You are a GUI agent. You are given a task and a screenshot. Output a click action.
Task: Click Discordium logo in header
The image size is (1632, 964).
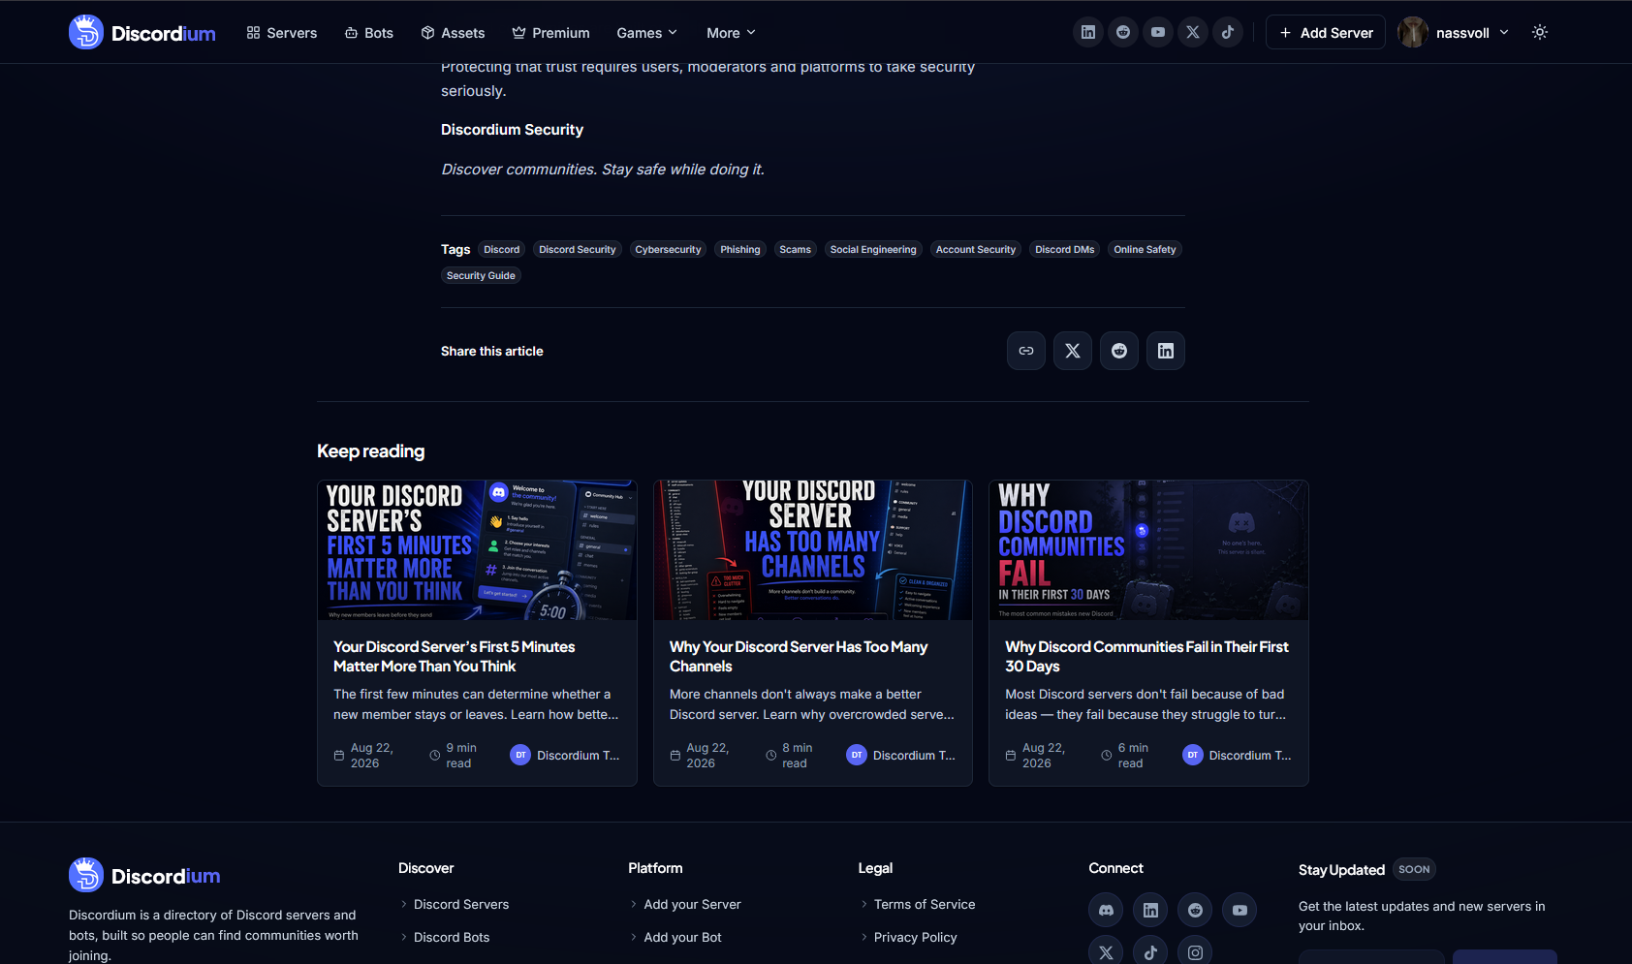(142, 32)
